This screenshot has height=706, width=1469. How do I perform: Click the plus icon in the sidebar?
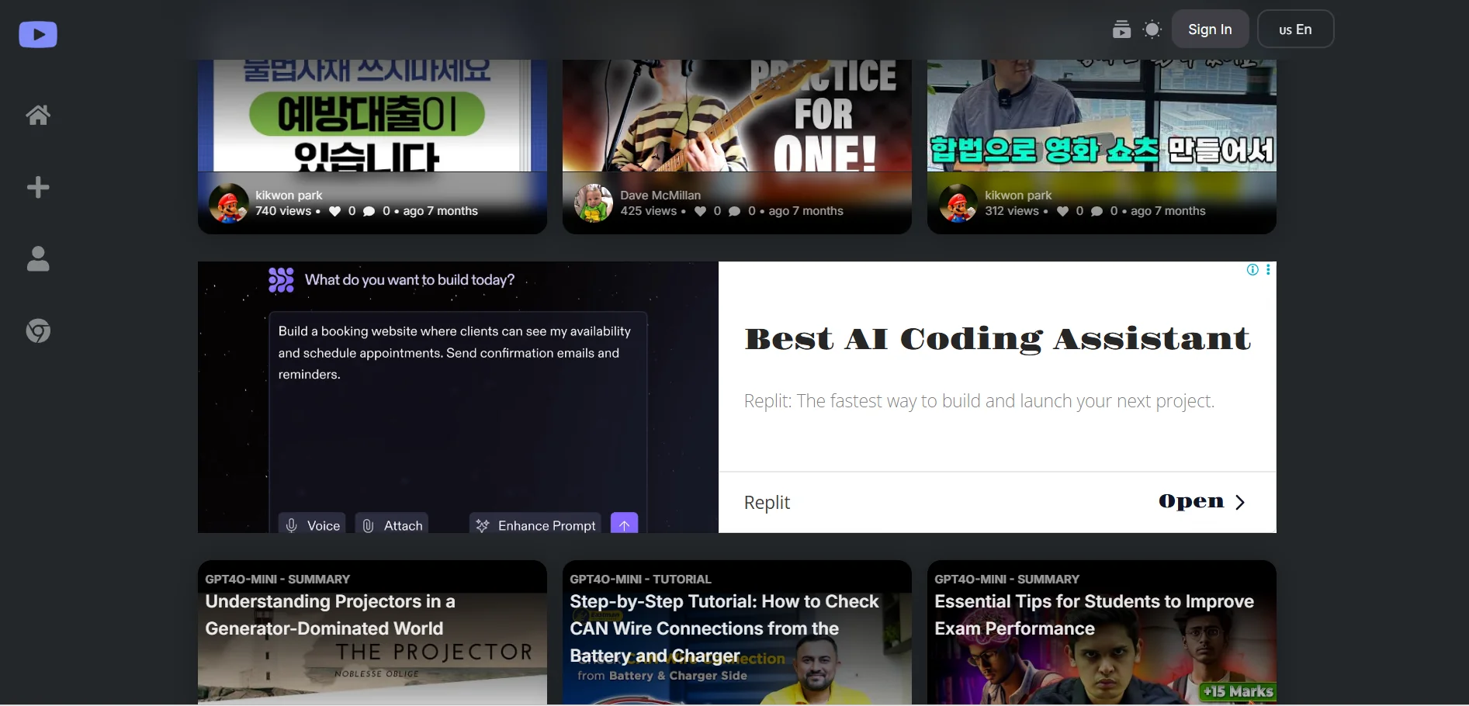[x=38, y=187]
